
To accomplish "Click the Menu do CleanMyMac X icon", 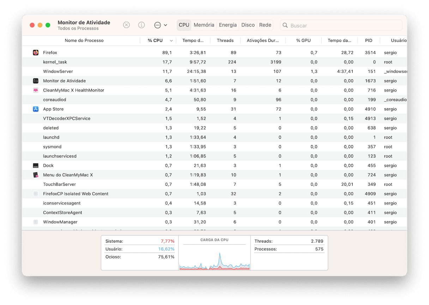I will click(x=36, y=175).
